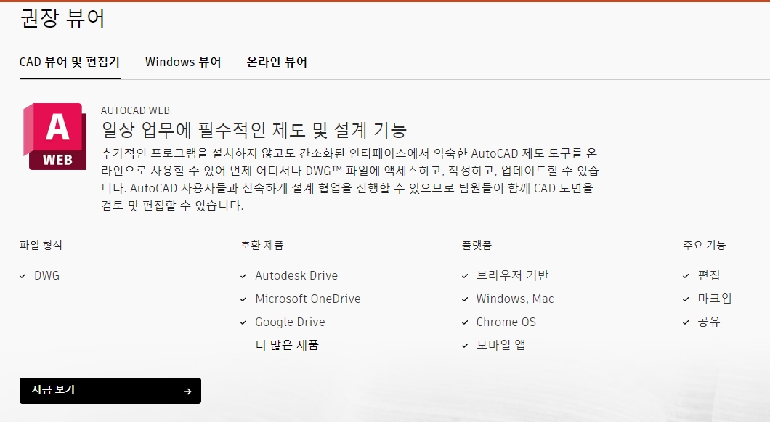Open the 더 많은 제품 link
Image resolution: width=770 pixels, height=422 pixels.
tap(287, 345)
